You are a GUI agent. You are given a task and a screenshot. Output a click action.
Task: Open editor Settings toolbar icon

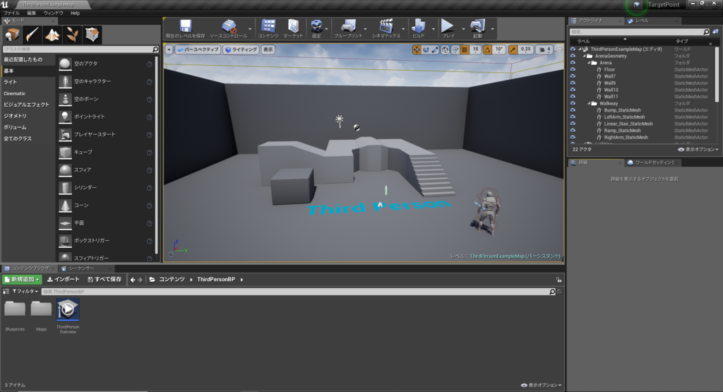click(x=316, y=25)
